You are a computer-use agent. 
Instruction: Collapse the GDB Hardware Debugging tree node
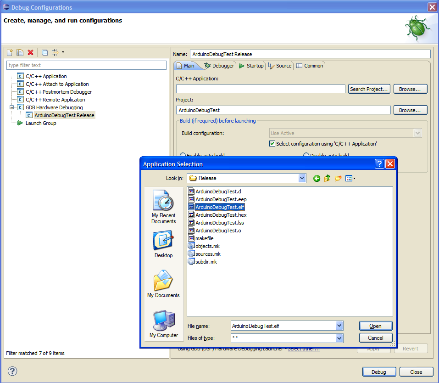(x=12, y=107)
